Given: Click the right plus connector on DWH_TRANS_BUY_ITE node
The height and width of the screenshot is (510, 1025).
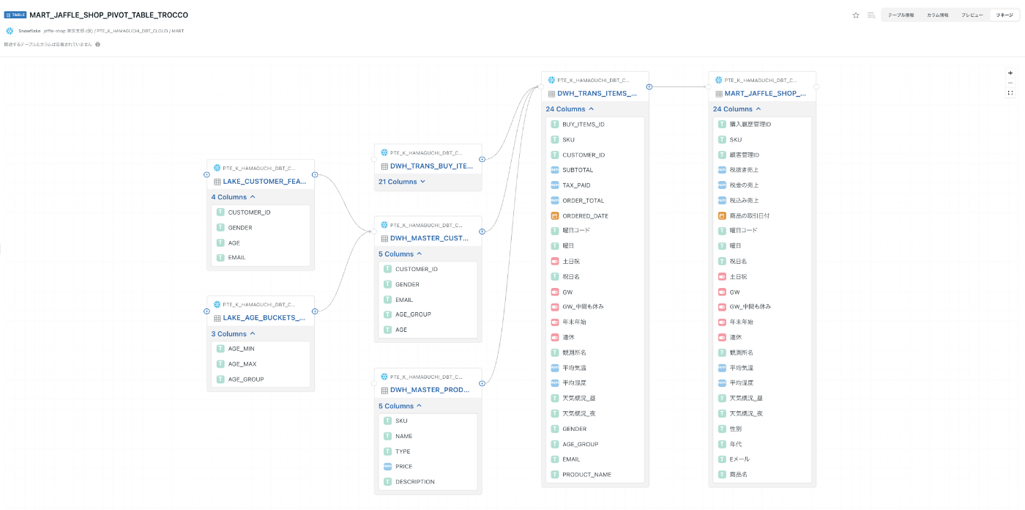Looking at the screenshot, I should point(482,159).
